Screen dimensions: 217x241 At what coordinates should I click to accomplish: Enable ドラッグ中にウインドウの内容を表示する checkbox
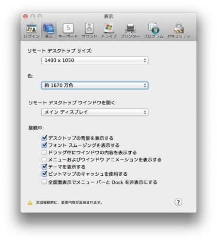tap(44, 152)
